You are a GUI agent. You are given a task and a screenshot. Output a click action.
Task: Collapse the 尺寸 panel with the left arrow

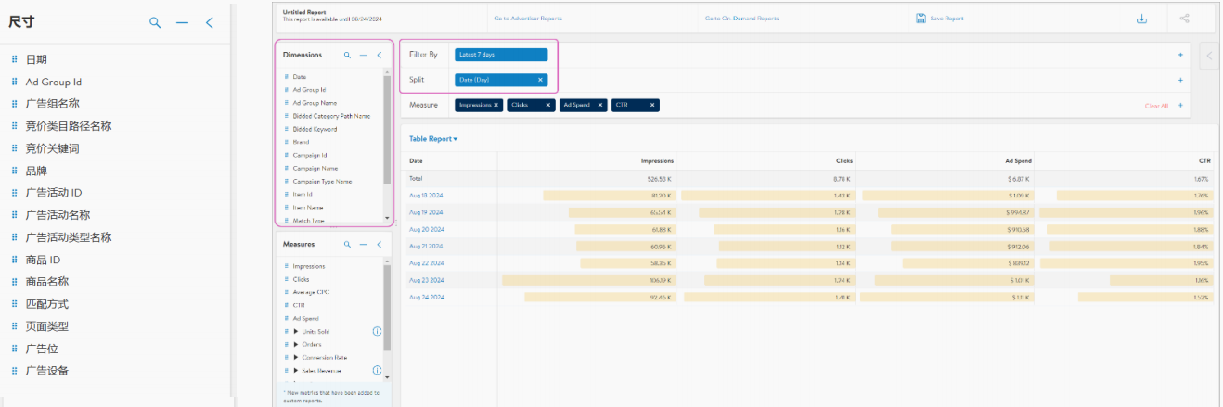click(210, 22)
